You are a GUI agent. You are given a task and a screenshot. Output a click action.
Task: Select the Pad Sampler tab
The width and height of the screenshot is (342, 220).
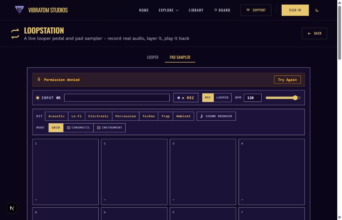point(180,57)
